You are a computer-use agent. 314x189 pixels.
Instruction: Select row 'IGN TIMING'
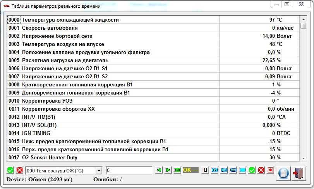[153, 133]
